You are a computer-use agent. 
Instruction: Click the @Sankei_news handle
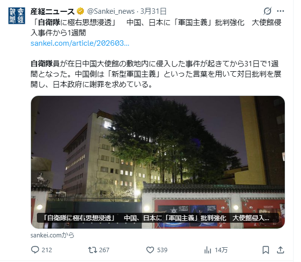tap(111, 11)
